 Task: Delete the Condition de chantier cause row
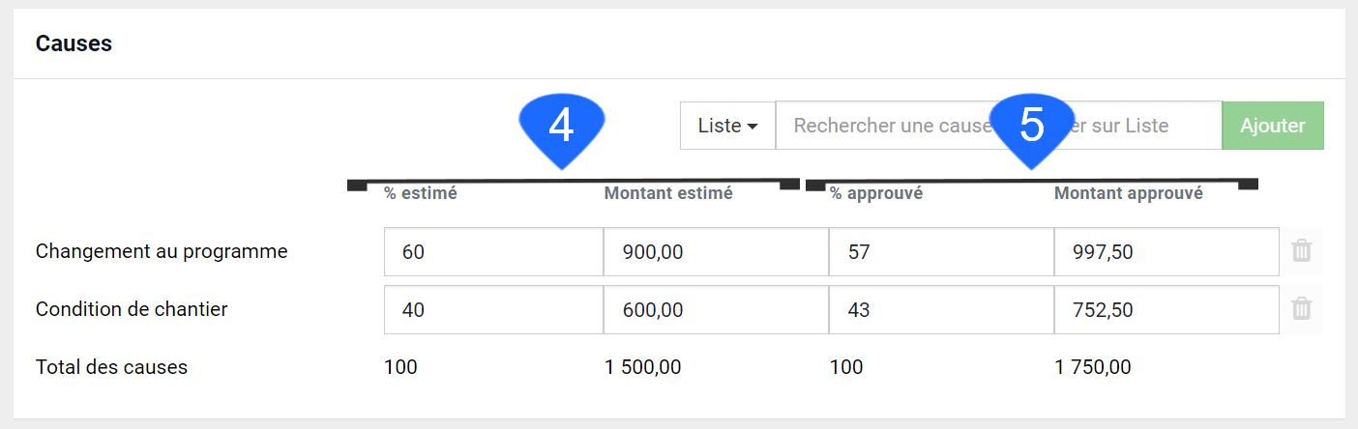[1302, 309]
